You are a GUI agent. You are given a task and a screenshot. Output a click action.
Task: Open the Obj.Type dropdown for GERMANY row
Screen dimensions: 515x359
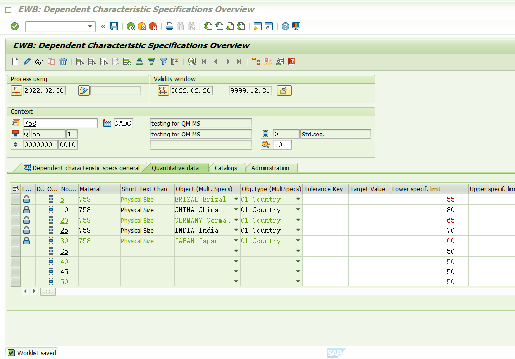tap(298, 220)
